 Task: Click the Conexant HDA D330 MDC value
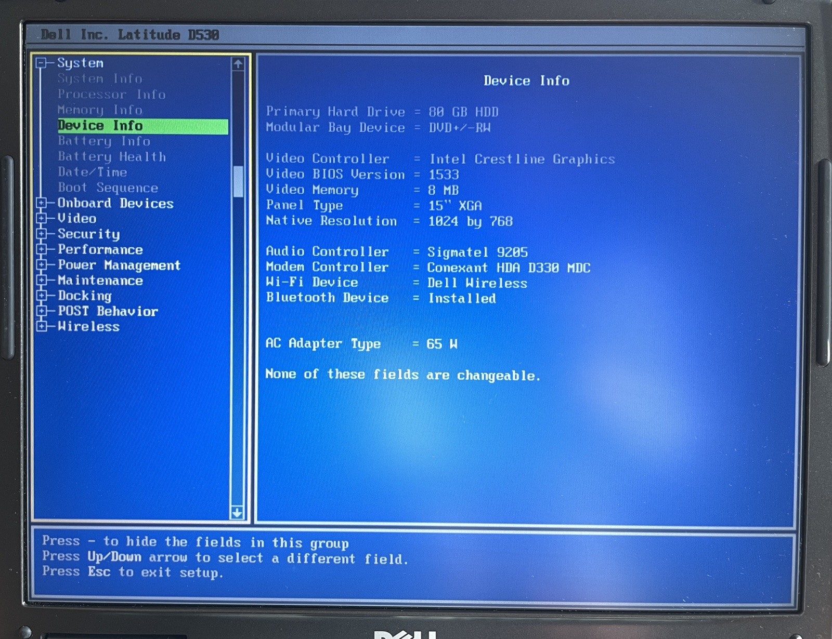(x=509, y=268)
